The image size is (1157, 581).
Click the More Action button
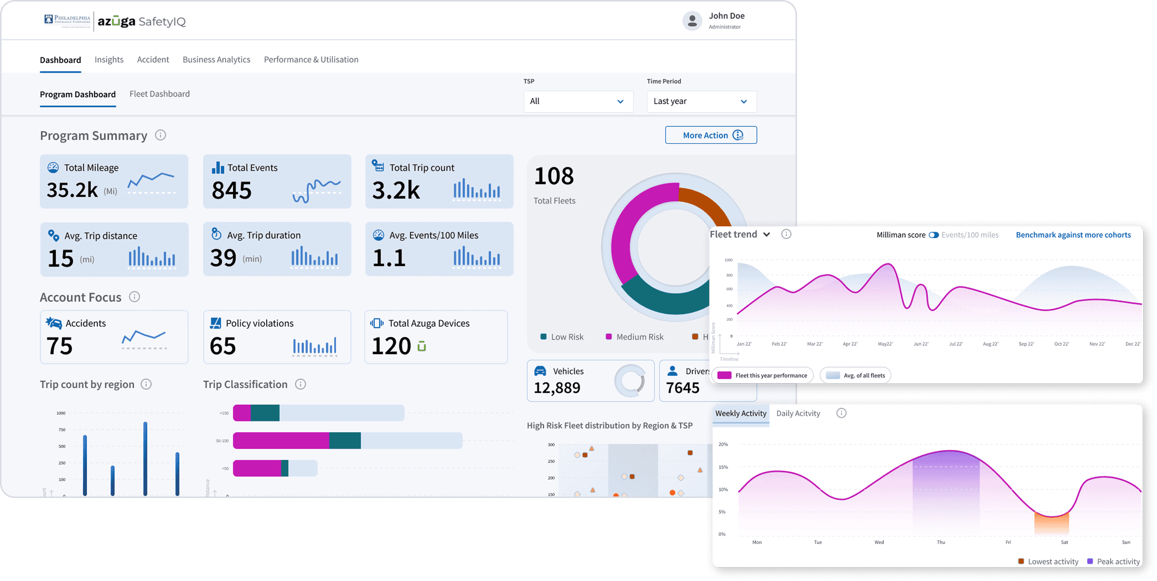(x=711, y=135)
